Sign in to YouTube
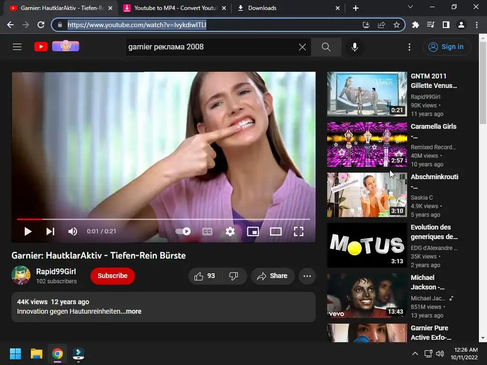Viewport: 487px width, 365px height. click(x=447, y=47)
